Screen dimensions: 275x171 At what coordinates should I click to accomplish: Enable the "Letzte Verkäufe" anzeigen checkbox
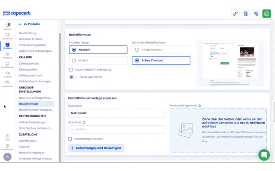click(71, 70)
